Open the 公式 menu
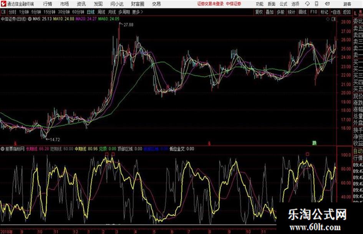 click(283, 4)
